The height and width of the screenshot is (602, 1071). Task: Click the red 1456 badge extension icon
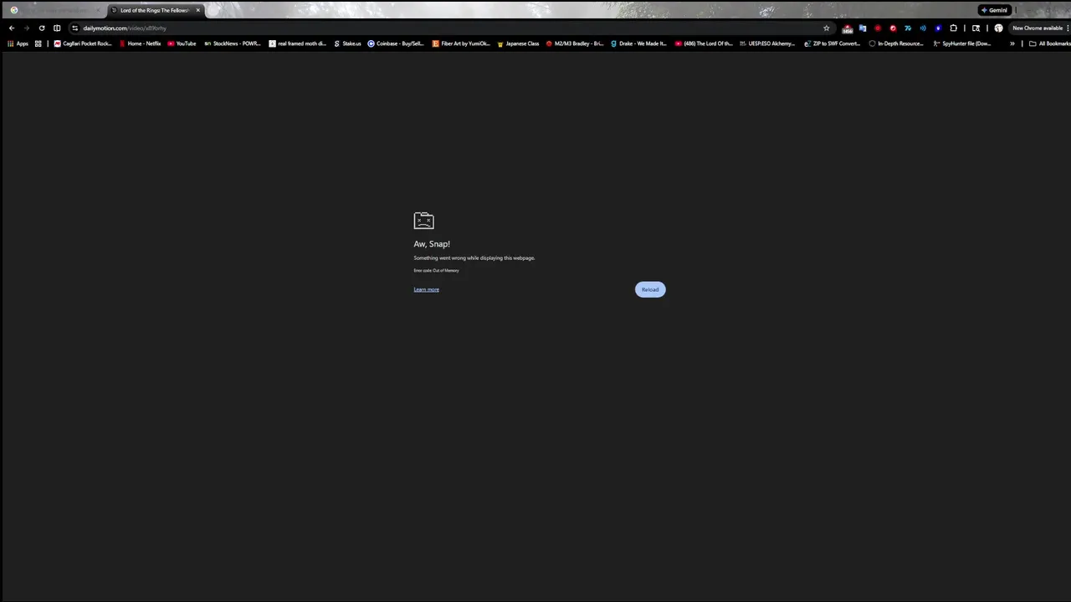point(848,28)
